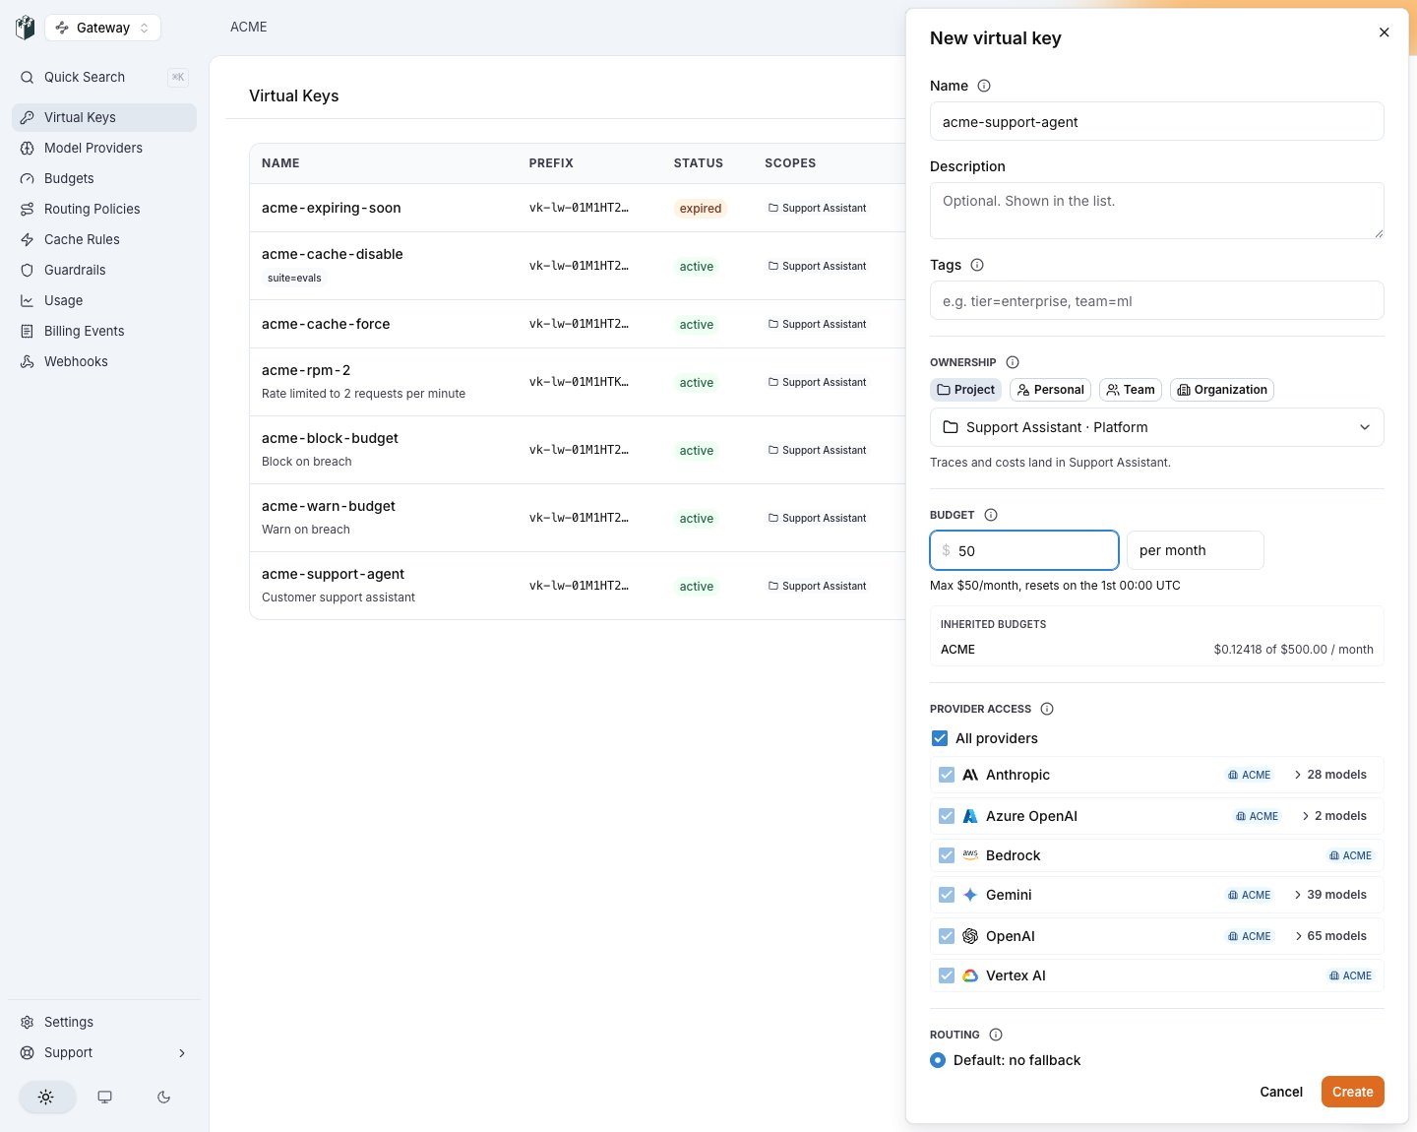Click the Webhooks icon in sidebar
This screenshot has height=1132, width=1417.
tap(28, 361)
